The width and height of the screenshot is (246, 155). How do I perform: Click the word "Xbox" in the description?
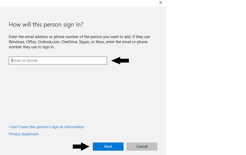pos(100,42)
